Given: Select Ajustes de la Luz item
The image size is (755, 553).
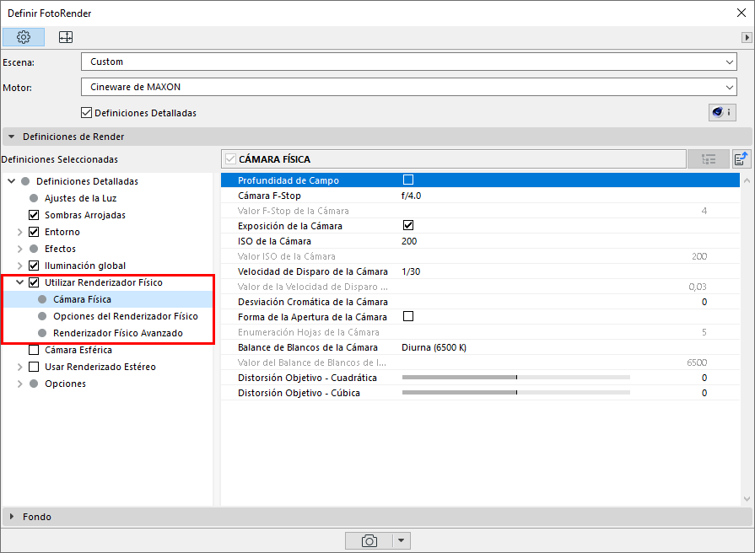Looking at the screenshot, I should tap(80, 198).
